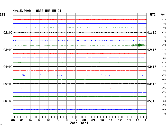Click minute axis label 15
Viewport: 167px width, 127px height.
[x=146, y=120]
